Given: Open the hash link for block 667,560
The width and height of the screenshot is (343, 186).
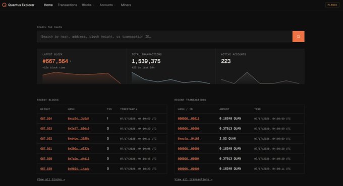Looking at the screenshot, I should (79, 158).
